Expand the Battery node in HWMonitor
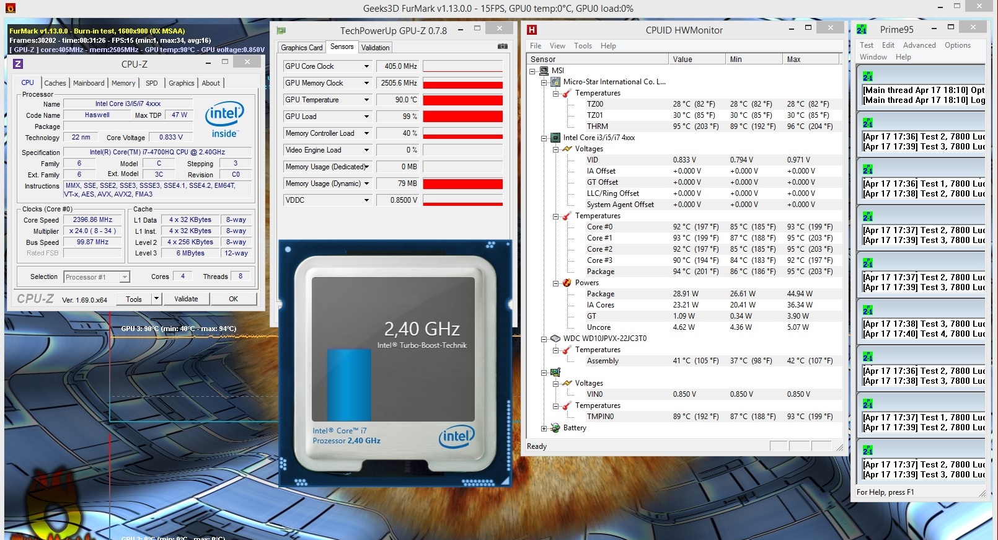 pyautogui.click(x=544, y=428)
